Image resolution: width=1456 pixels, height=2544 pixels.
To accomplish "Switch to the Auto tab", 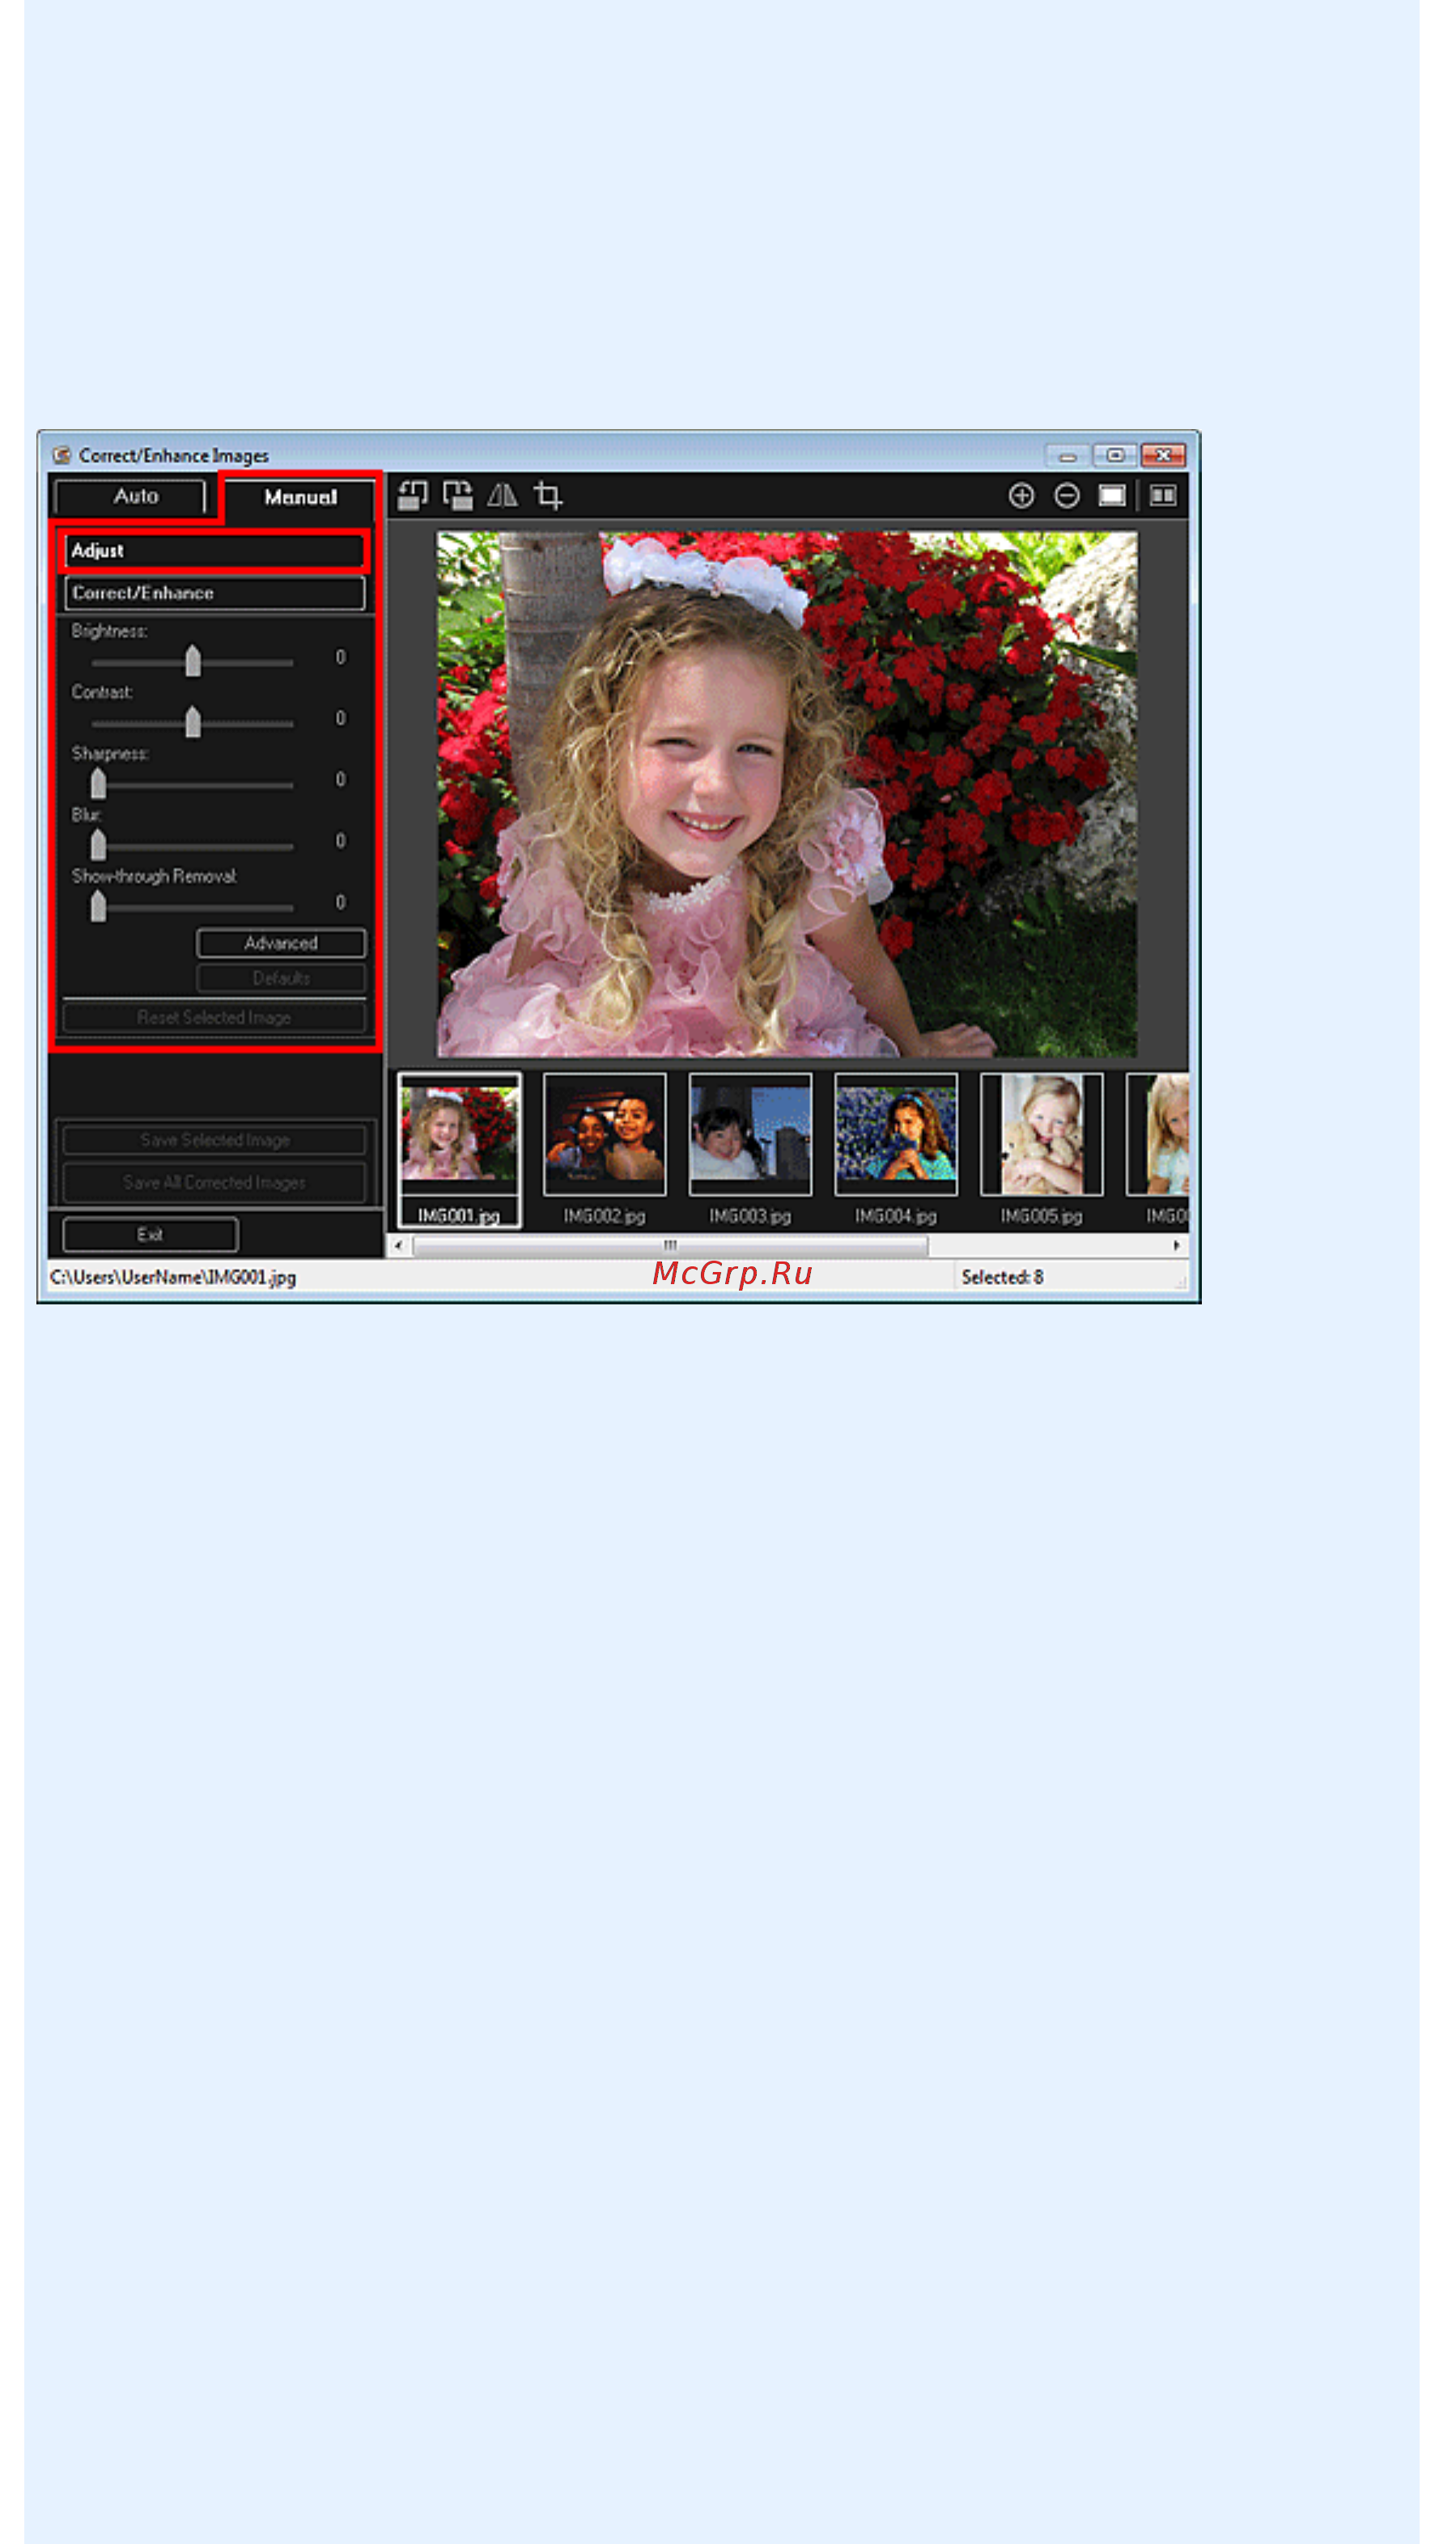I will (131, 496).
